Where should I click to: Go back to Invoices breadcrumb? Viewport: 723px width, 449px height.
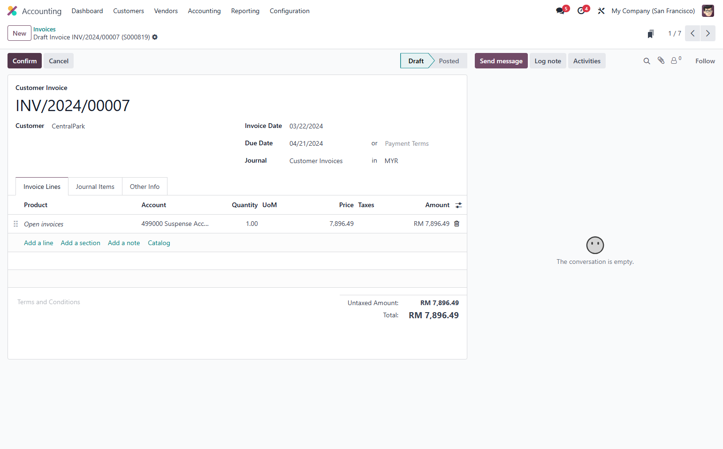click(45, 29)
